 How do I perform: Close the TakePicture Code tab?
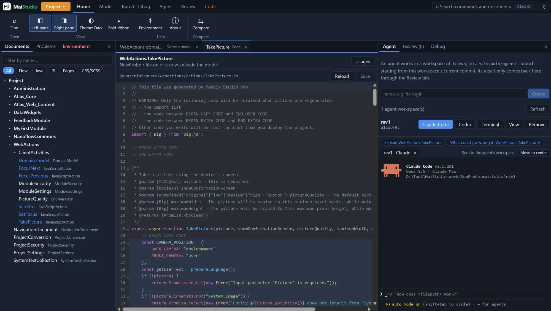coord(246,47)
